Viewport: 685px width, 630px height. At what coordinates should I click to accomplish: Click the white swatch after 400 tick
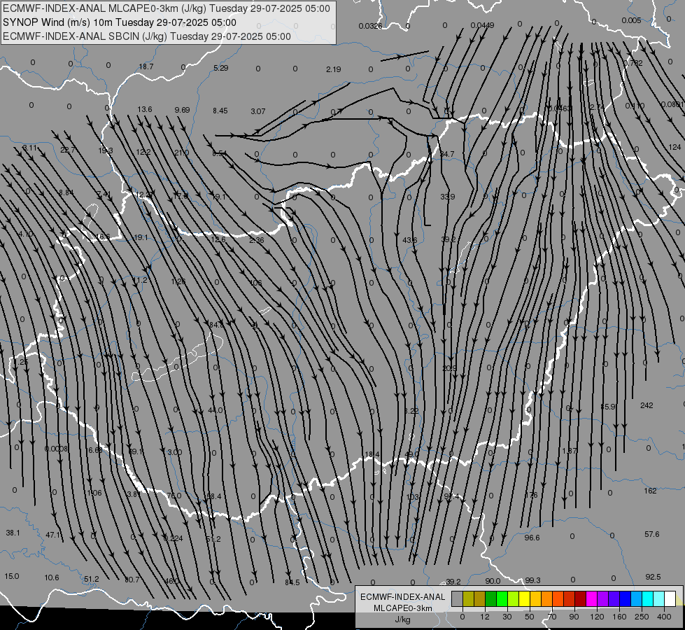[x=670, y=599]
